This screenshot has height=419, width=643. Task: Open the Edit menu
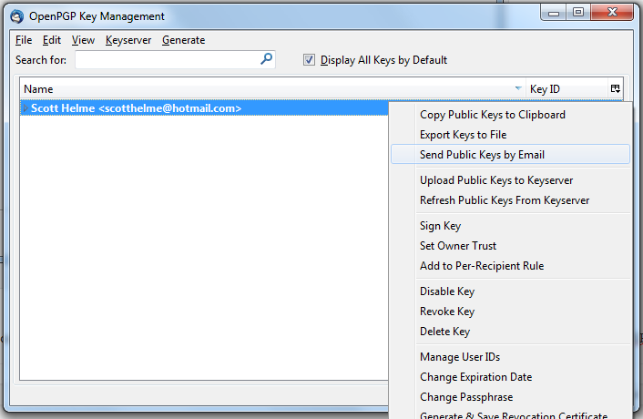click(52, 40)
